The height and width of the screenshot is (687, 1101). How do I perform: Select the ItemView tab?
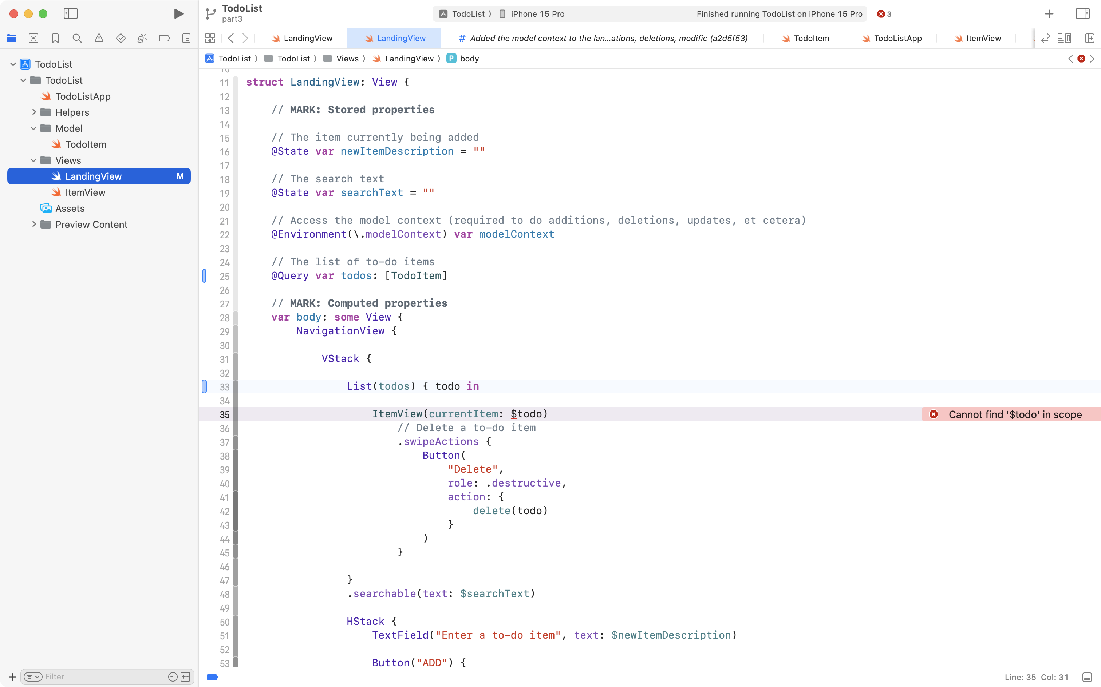coord(984,38)
